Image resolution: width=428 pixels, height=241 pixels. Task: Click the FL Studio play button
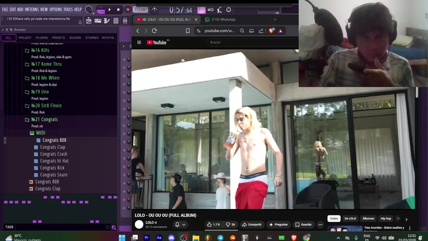109,10
